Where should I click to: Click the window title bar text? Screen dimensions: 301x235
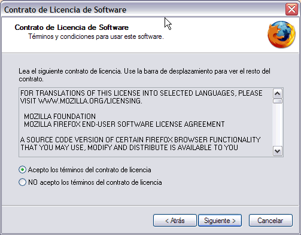pyautogui.click(x=65, y=10)
